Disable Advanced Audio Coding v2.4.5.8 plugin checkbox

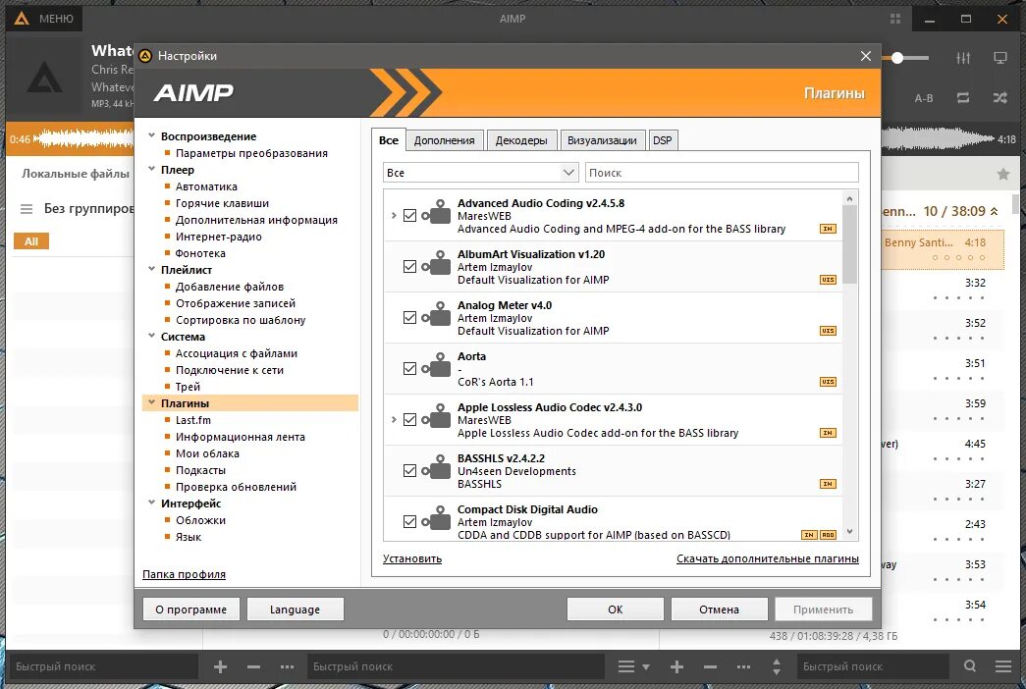click(409, 215)
